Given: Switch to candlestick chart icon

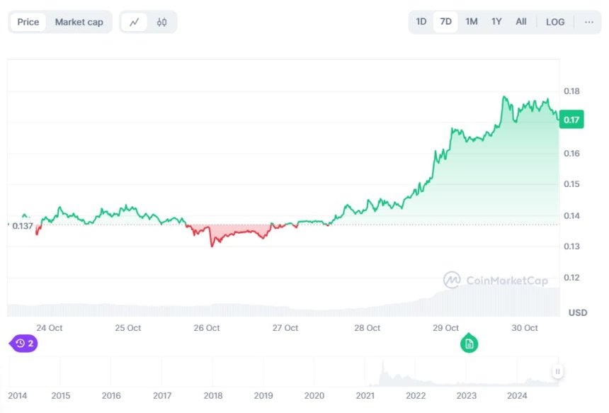Looking at the screenshot, I should click(161, 22).
